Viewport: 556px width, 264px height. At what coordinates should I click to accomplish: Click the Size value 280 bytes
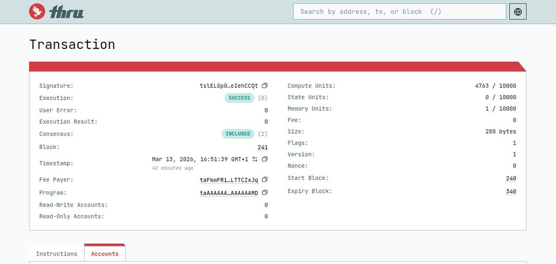[501, 132]
